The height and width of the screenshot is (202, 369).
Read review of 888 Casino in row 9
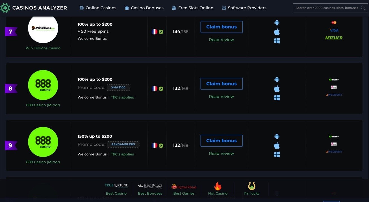pyautogui.click(x=222, y=154)
